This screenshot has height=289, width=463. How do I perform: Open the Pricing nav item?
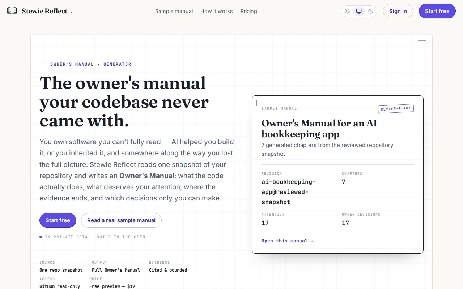pyautogui.click(x=249, y=11)
